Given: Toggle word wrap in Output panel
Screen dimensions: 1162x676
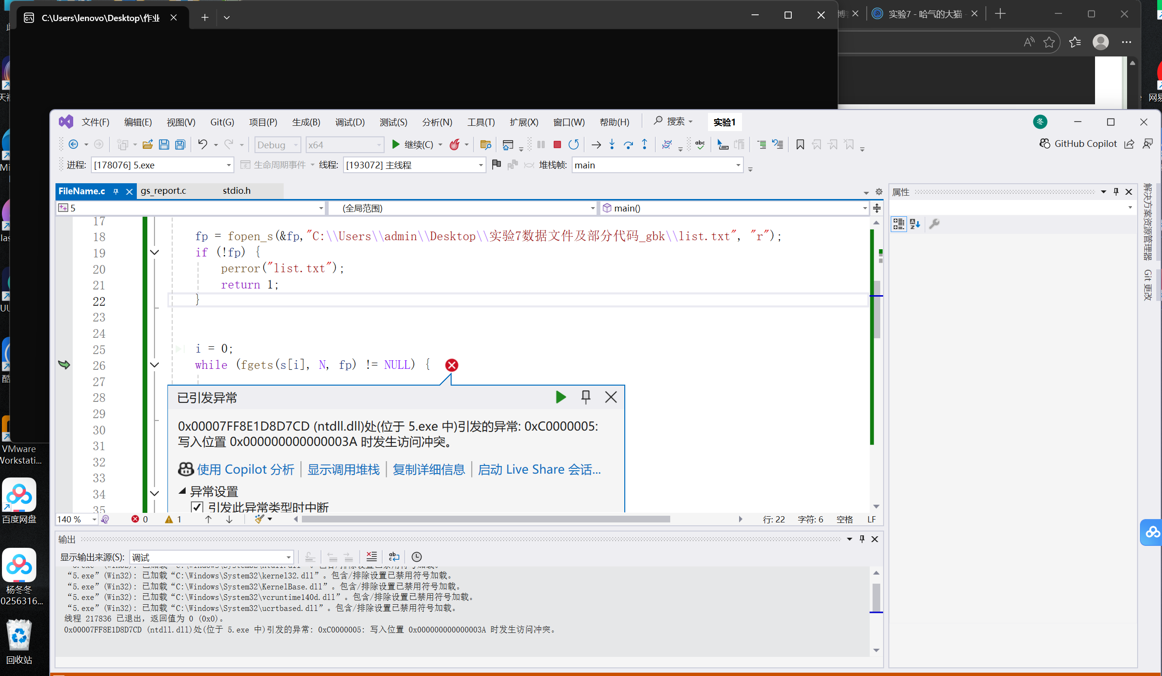Looking at the screenshot, I should pyautogui.click(x=394, y=556).
